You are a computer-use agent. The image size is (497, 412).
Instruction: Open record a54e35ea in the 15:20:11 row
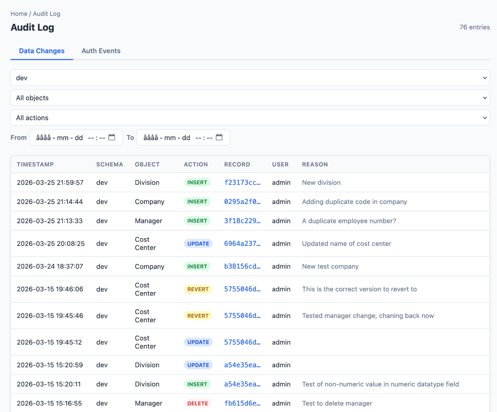242,384
